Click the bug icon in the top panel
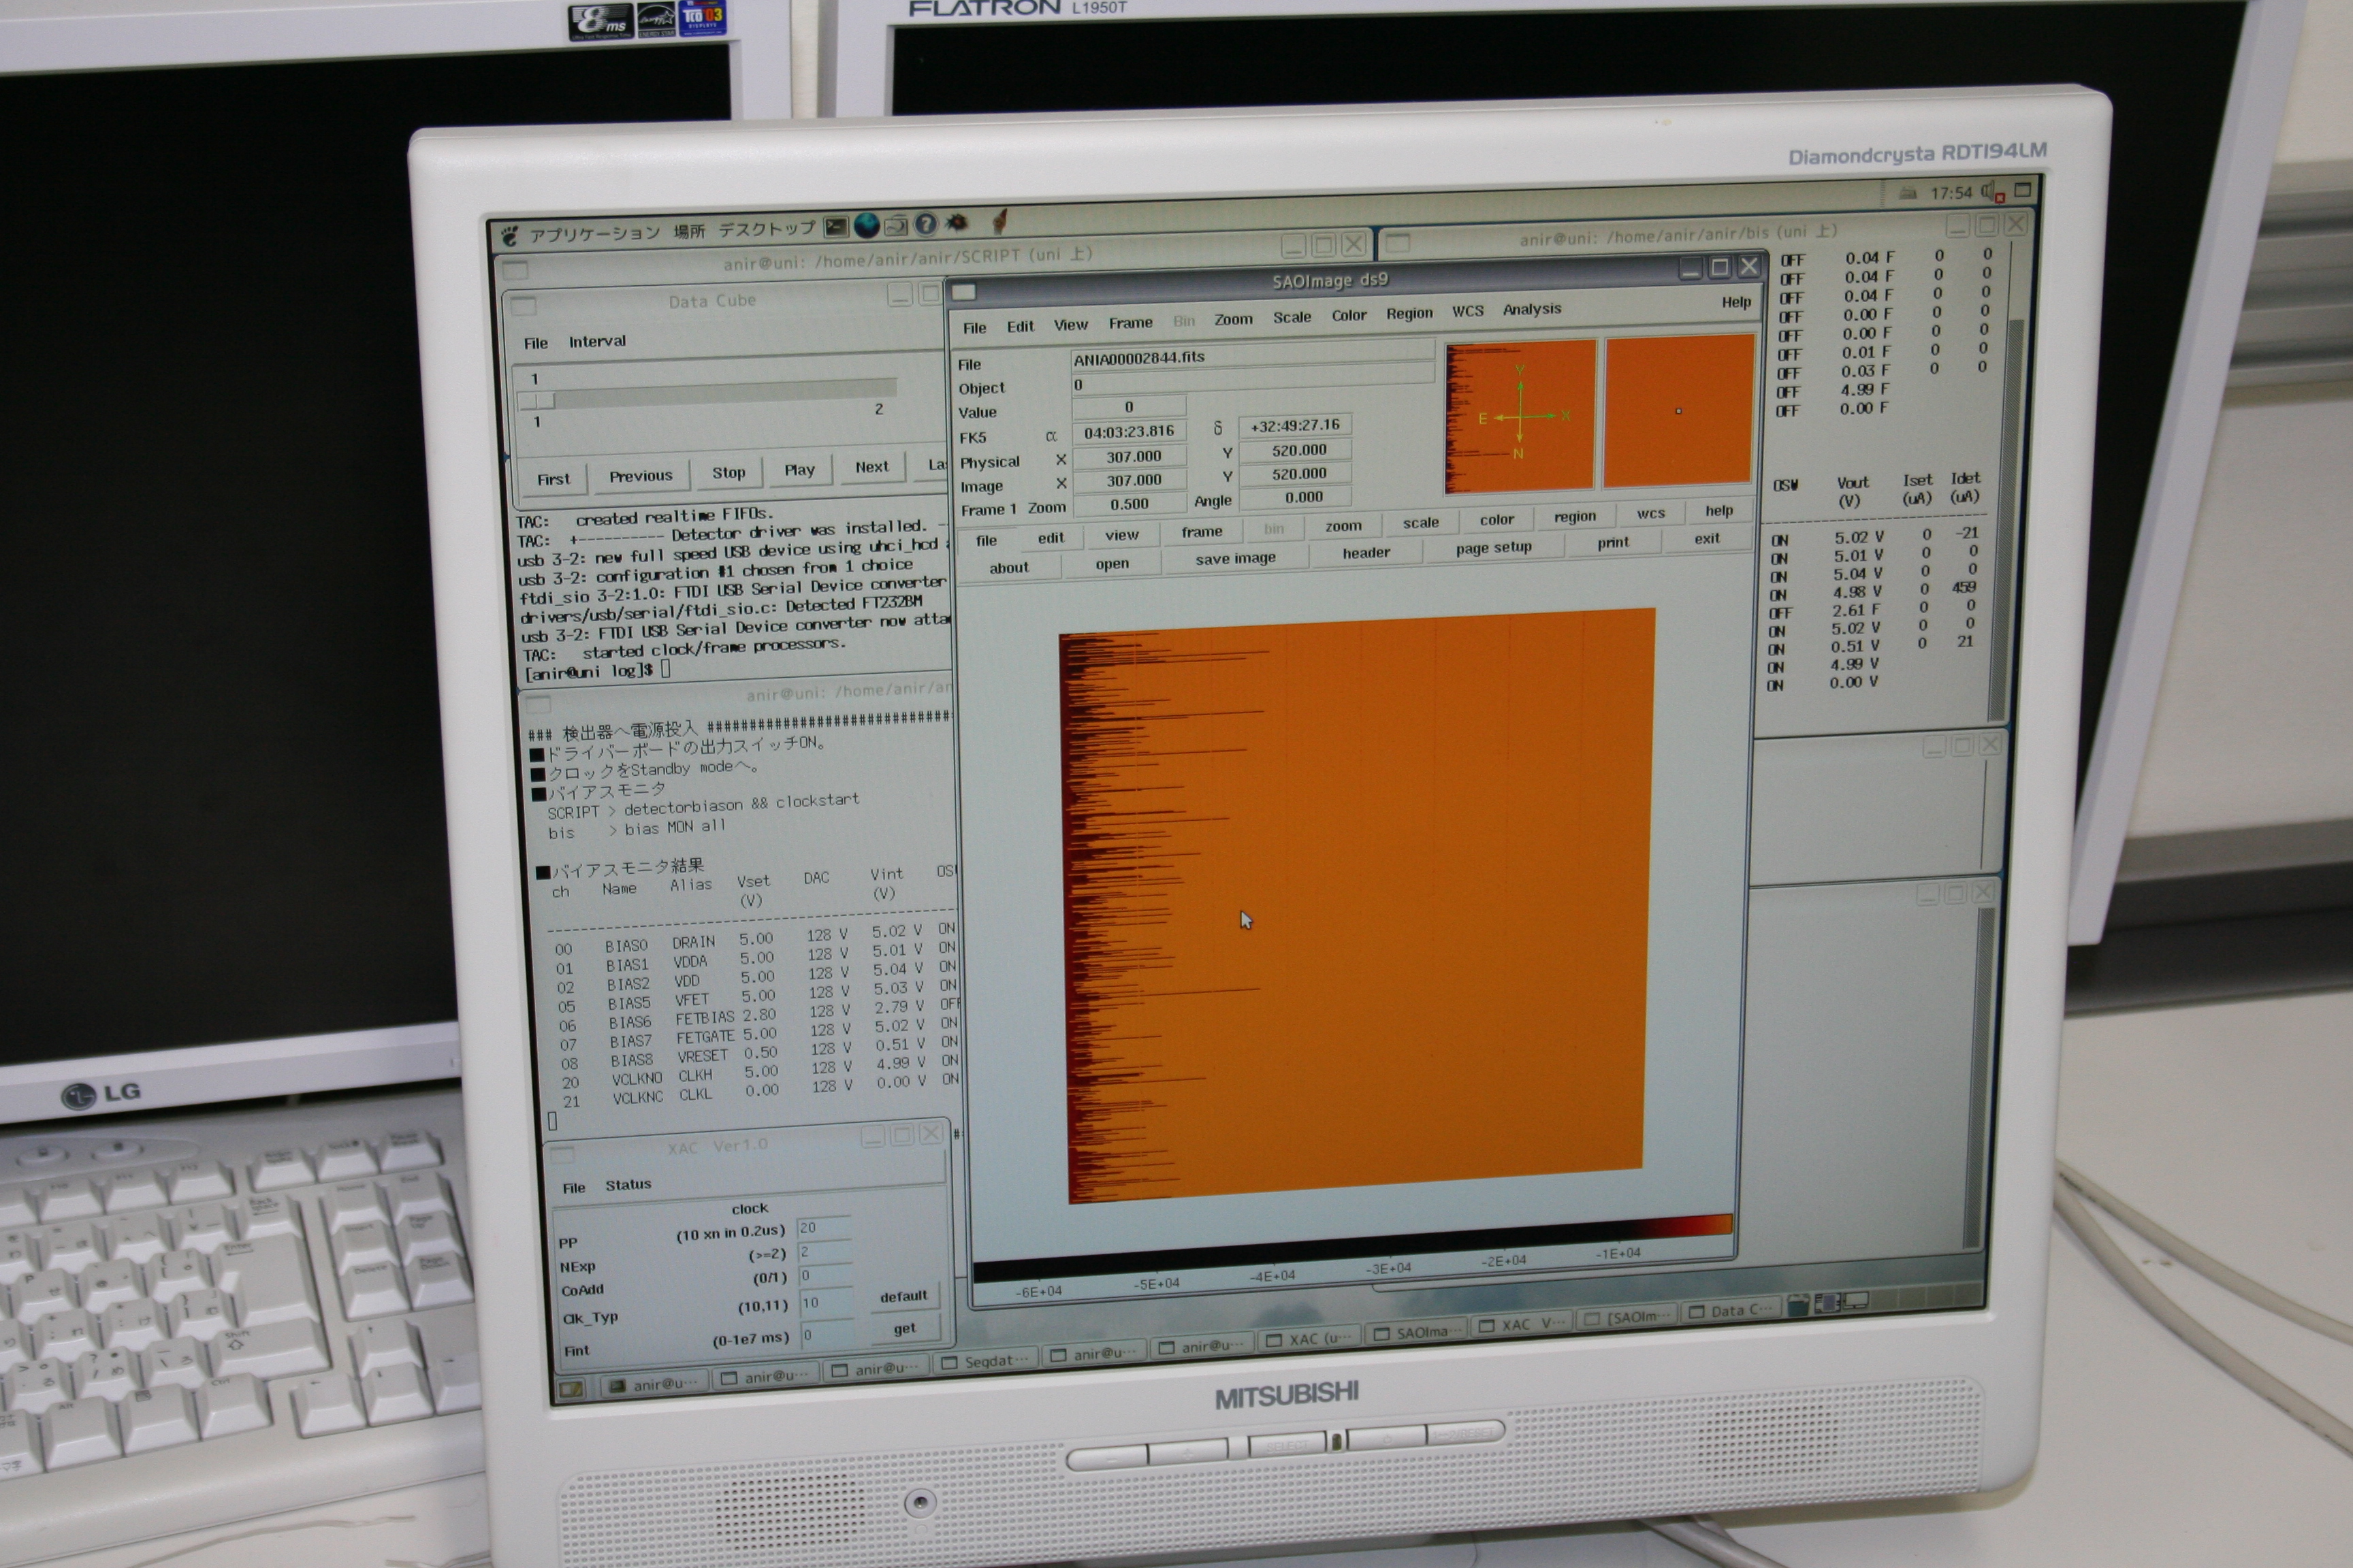The height and width of the screenshot is (1568, 2353). point(957,223)
